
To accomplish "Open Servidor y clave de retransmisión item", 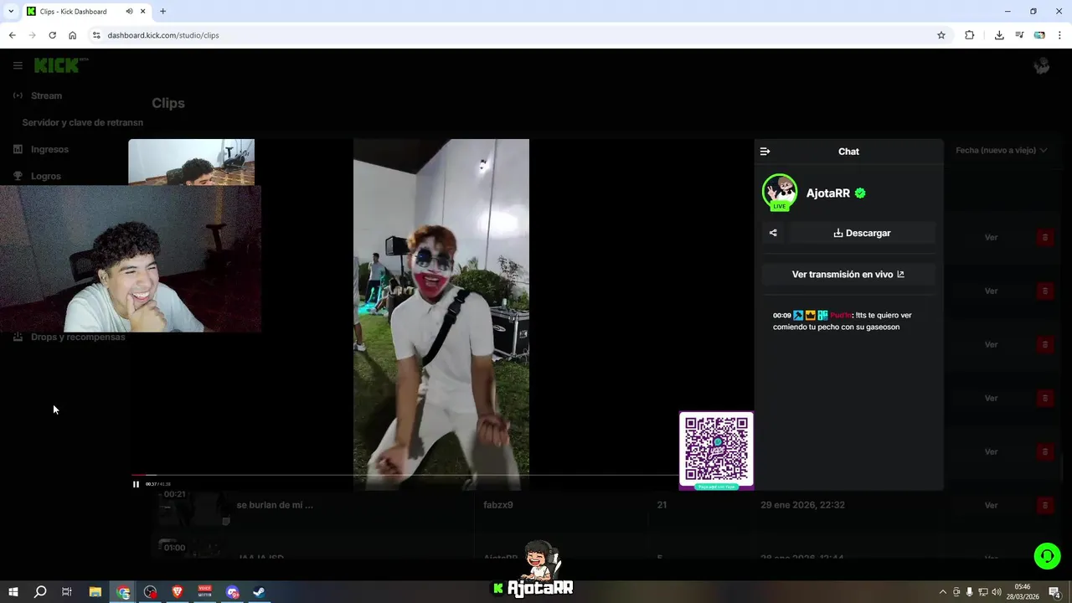I will [x=82, y=122].
